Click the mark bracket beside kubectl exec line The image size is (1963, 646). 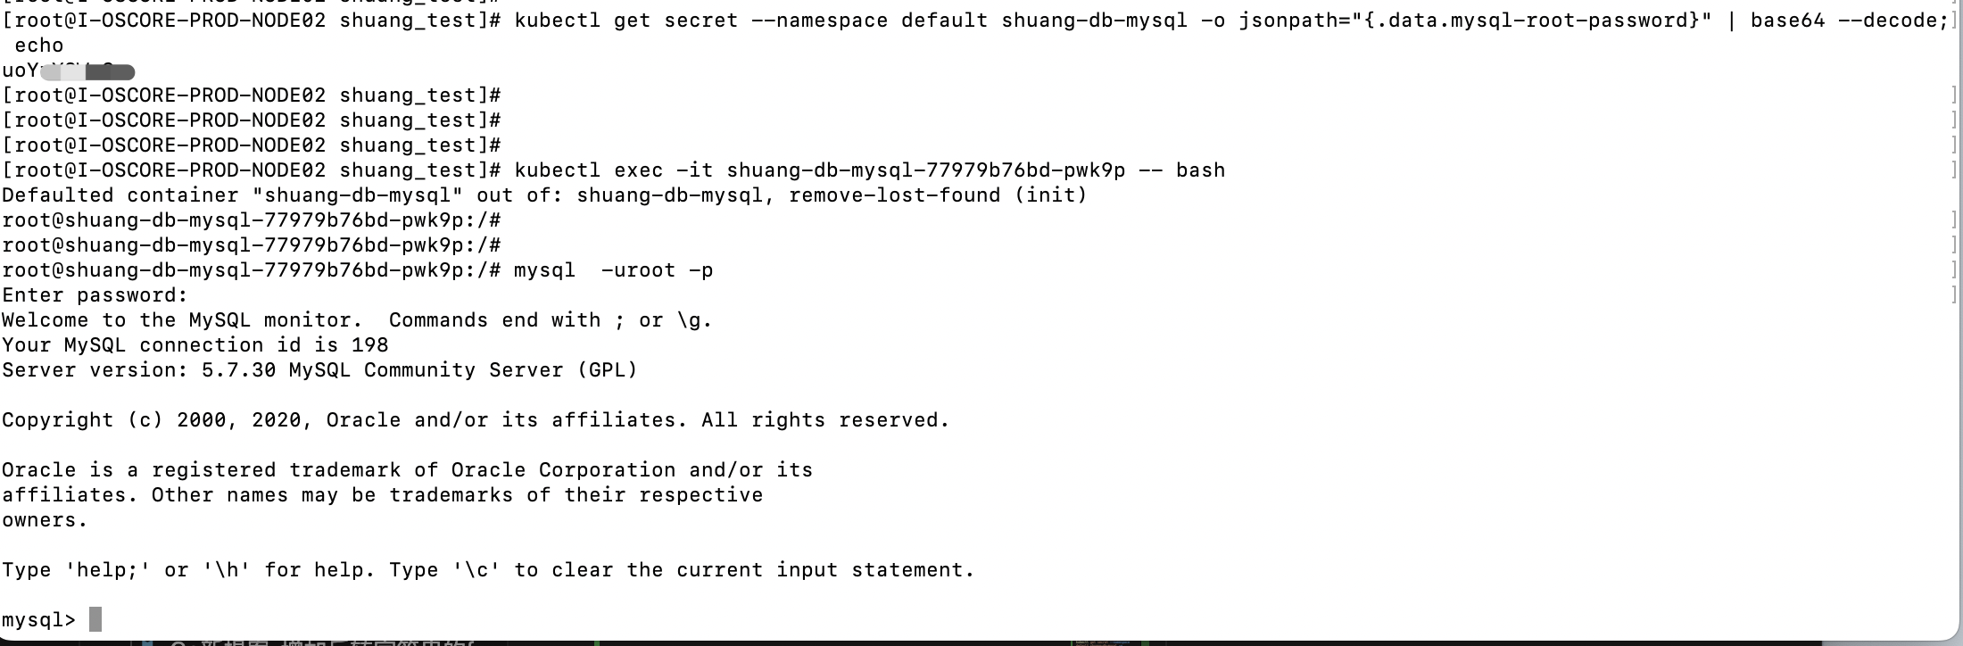coord(1953,170)
